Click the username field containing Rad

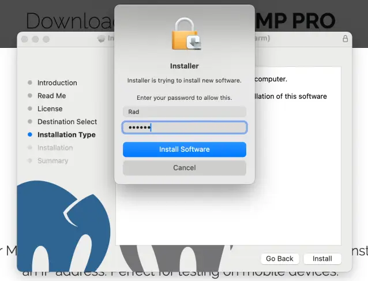[184, 112]
